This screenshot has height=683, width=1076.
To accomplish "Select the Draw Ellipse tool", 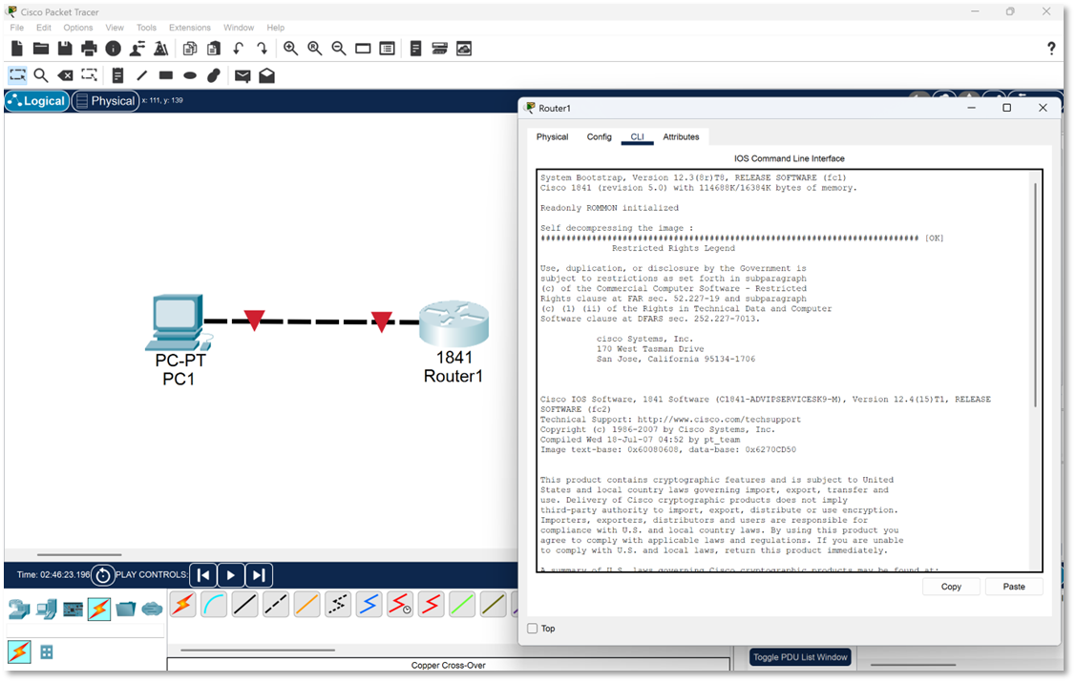I will 190,75.
